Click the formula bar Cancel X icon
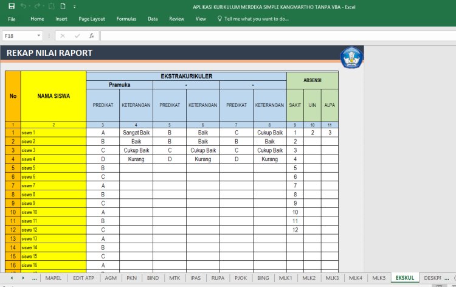456x287 pixels. point(63,36)
